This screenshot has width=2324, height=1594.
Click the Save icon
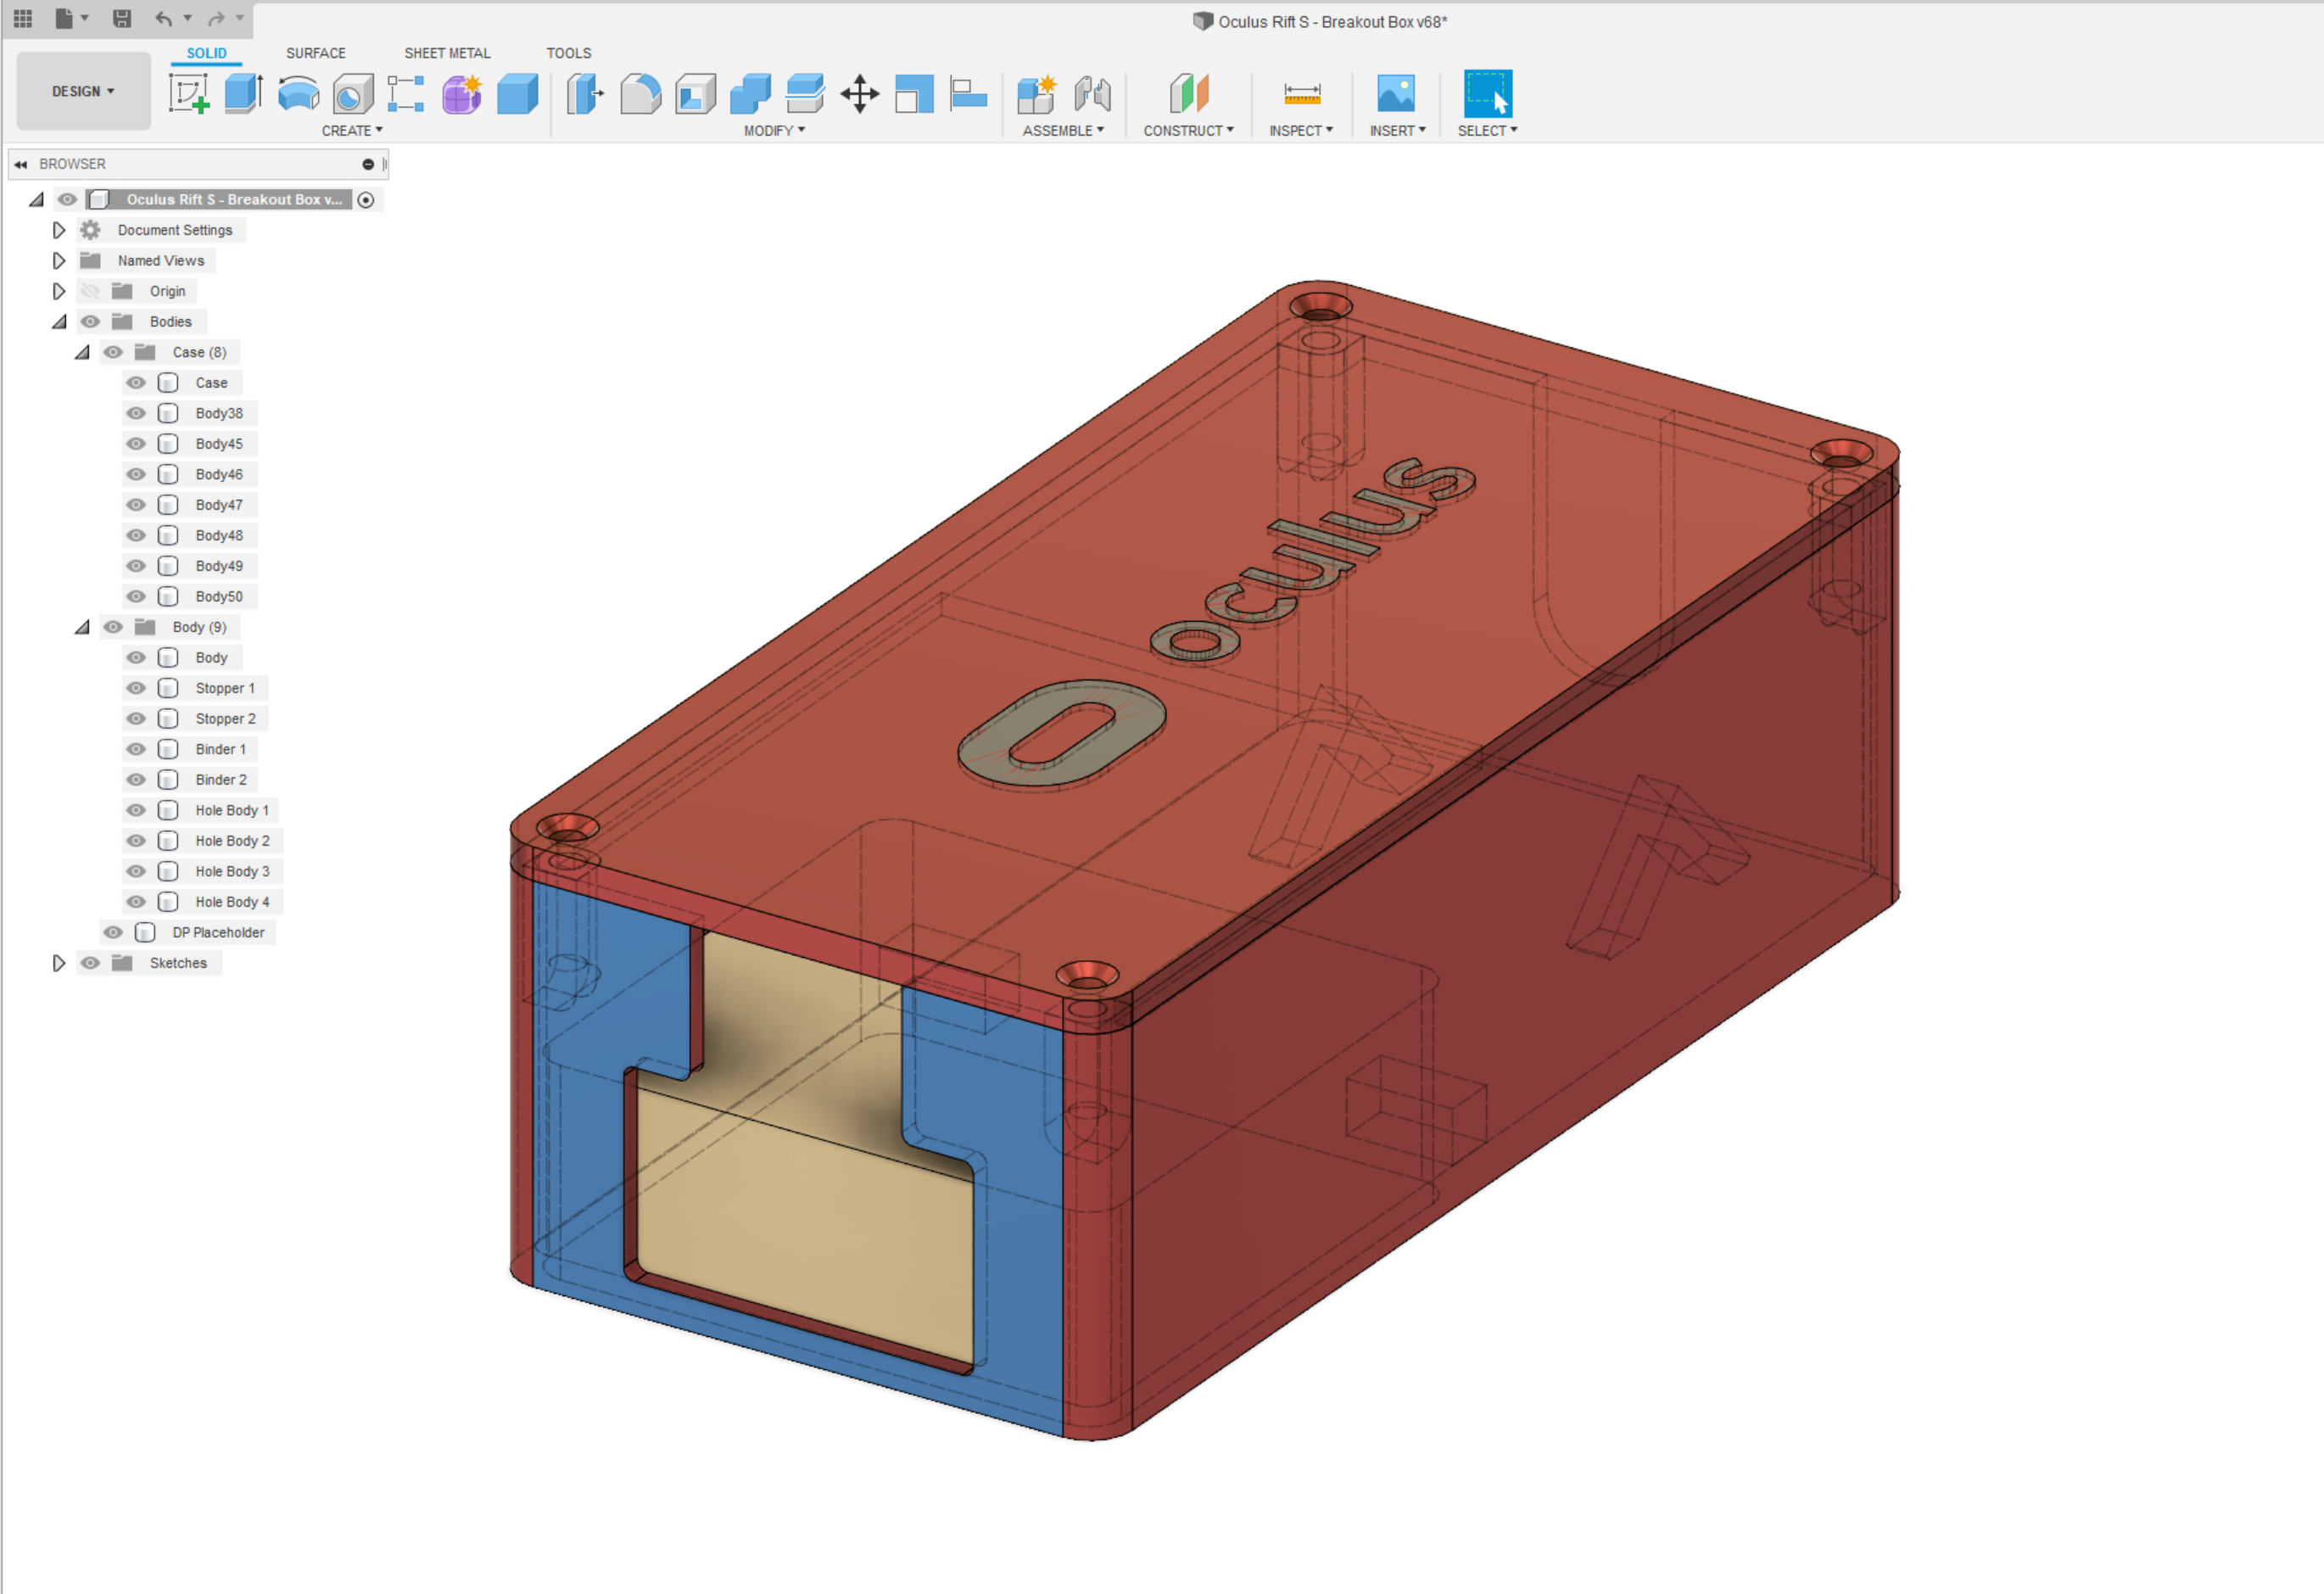coord(122,18)
